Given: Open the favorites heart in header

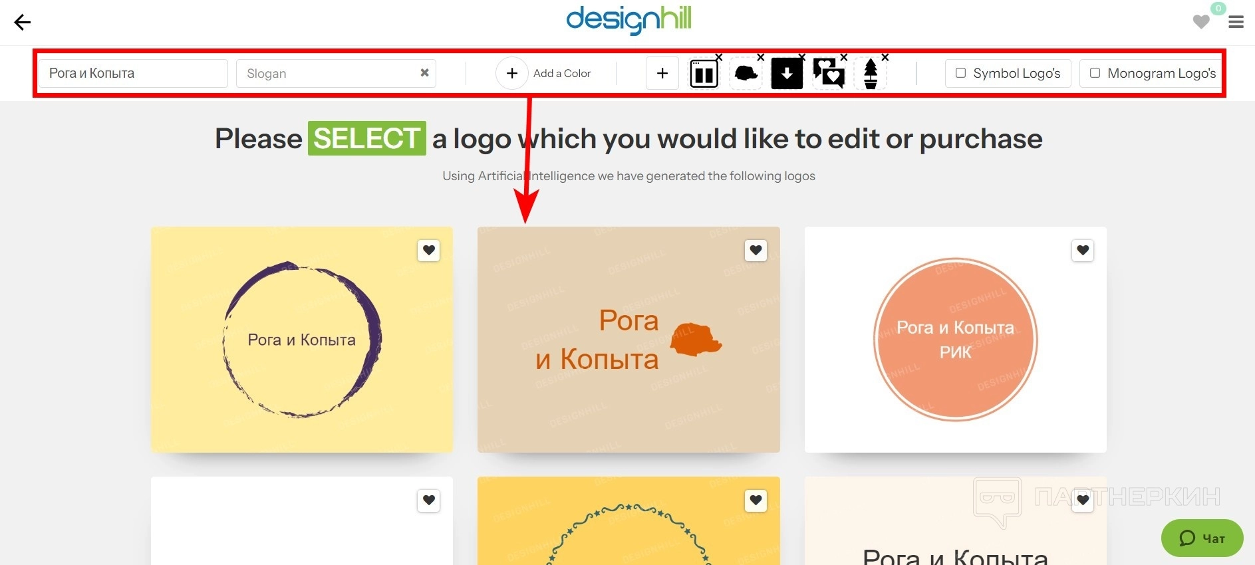Looking at the screenshot, I should click(x=1201, y=22).
